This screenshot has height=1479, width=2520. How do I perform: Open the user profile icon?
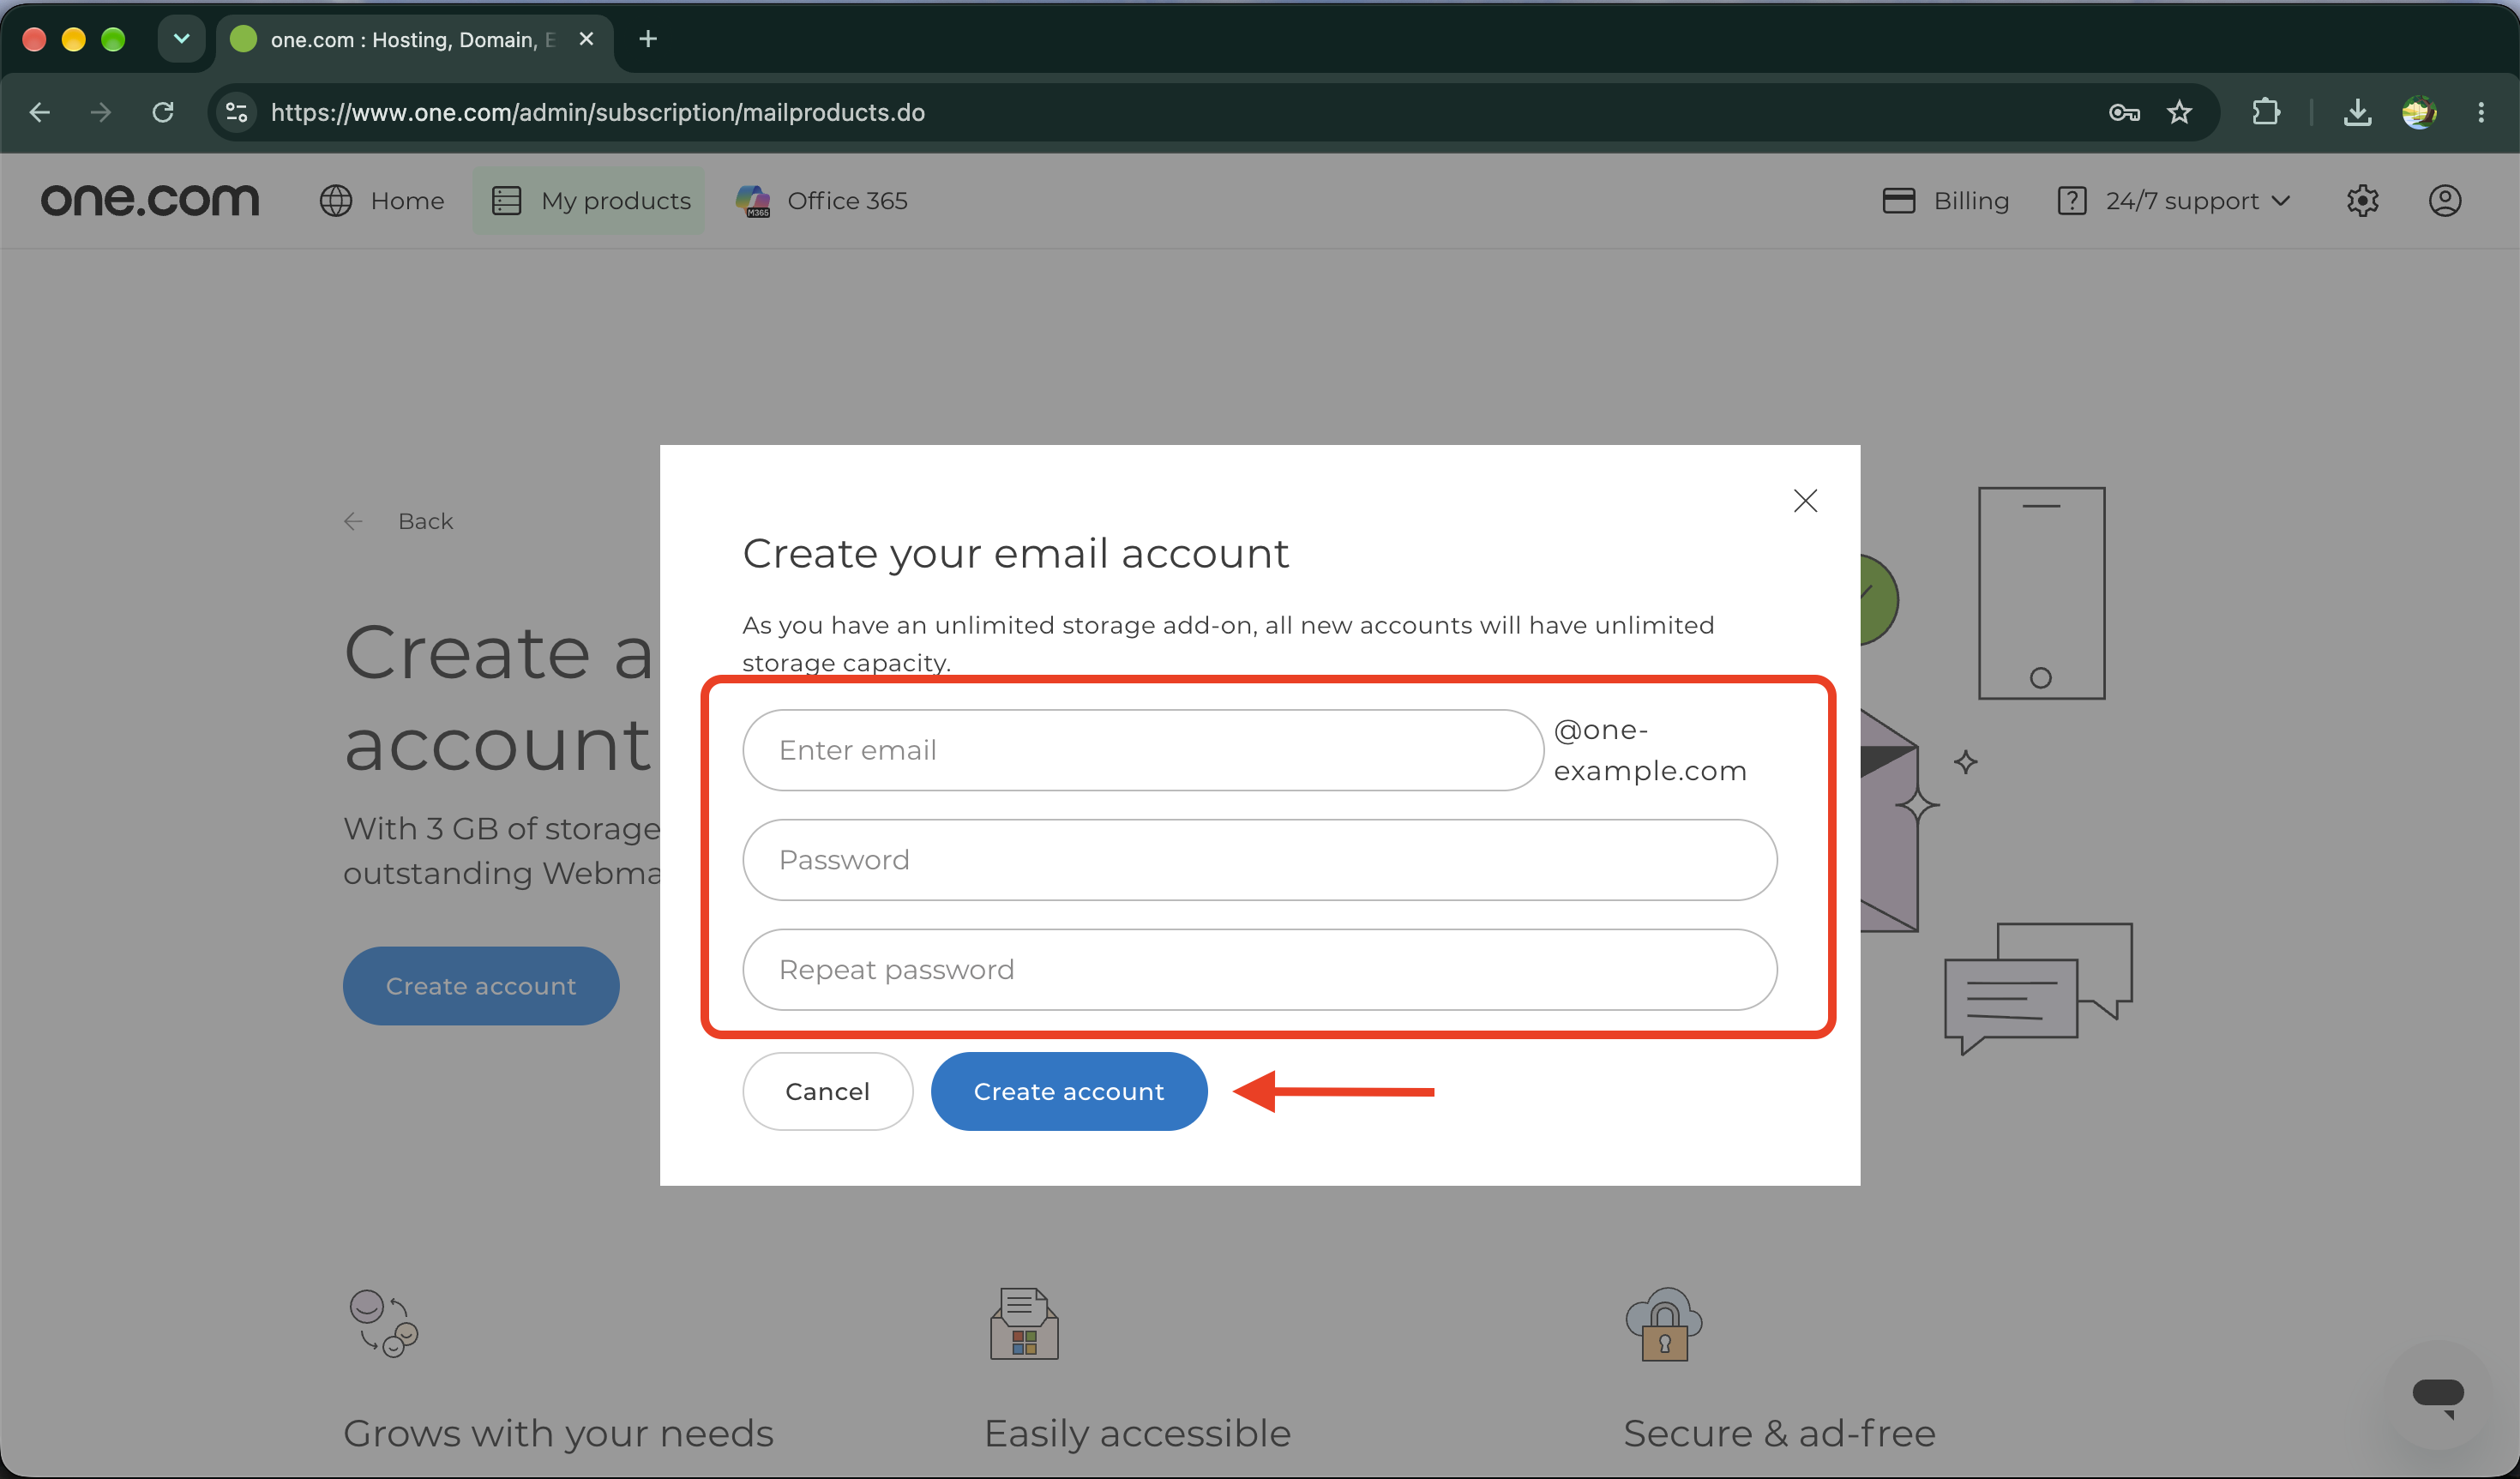pyautogui.click(x=2445, y=201)
